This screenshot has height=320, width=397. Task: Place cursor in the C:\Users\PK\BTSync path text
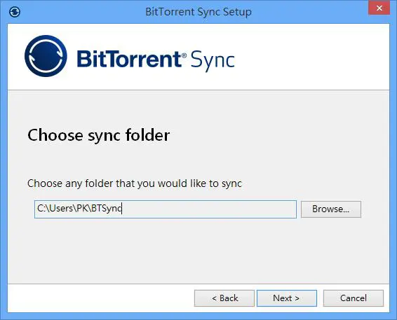click(x=79, y=209)
